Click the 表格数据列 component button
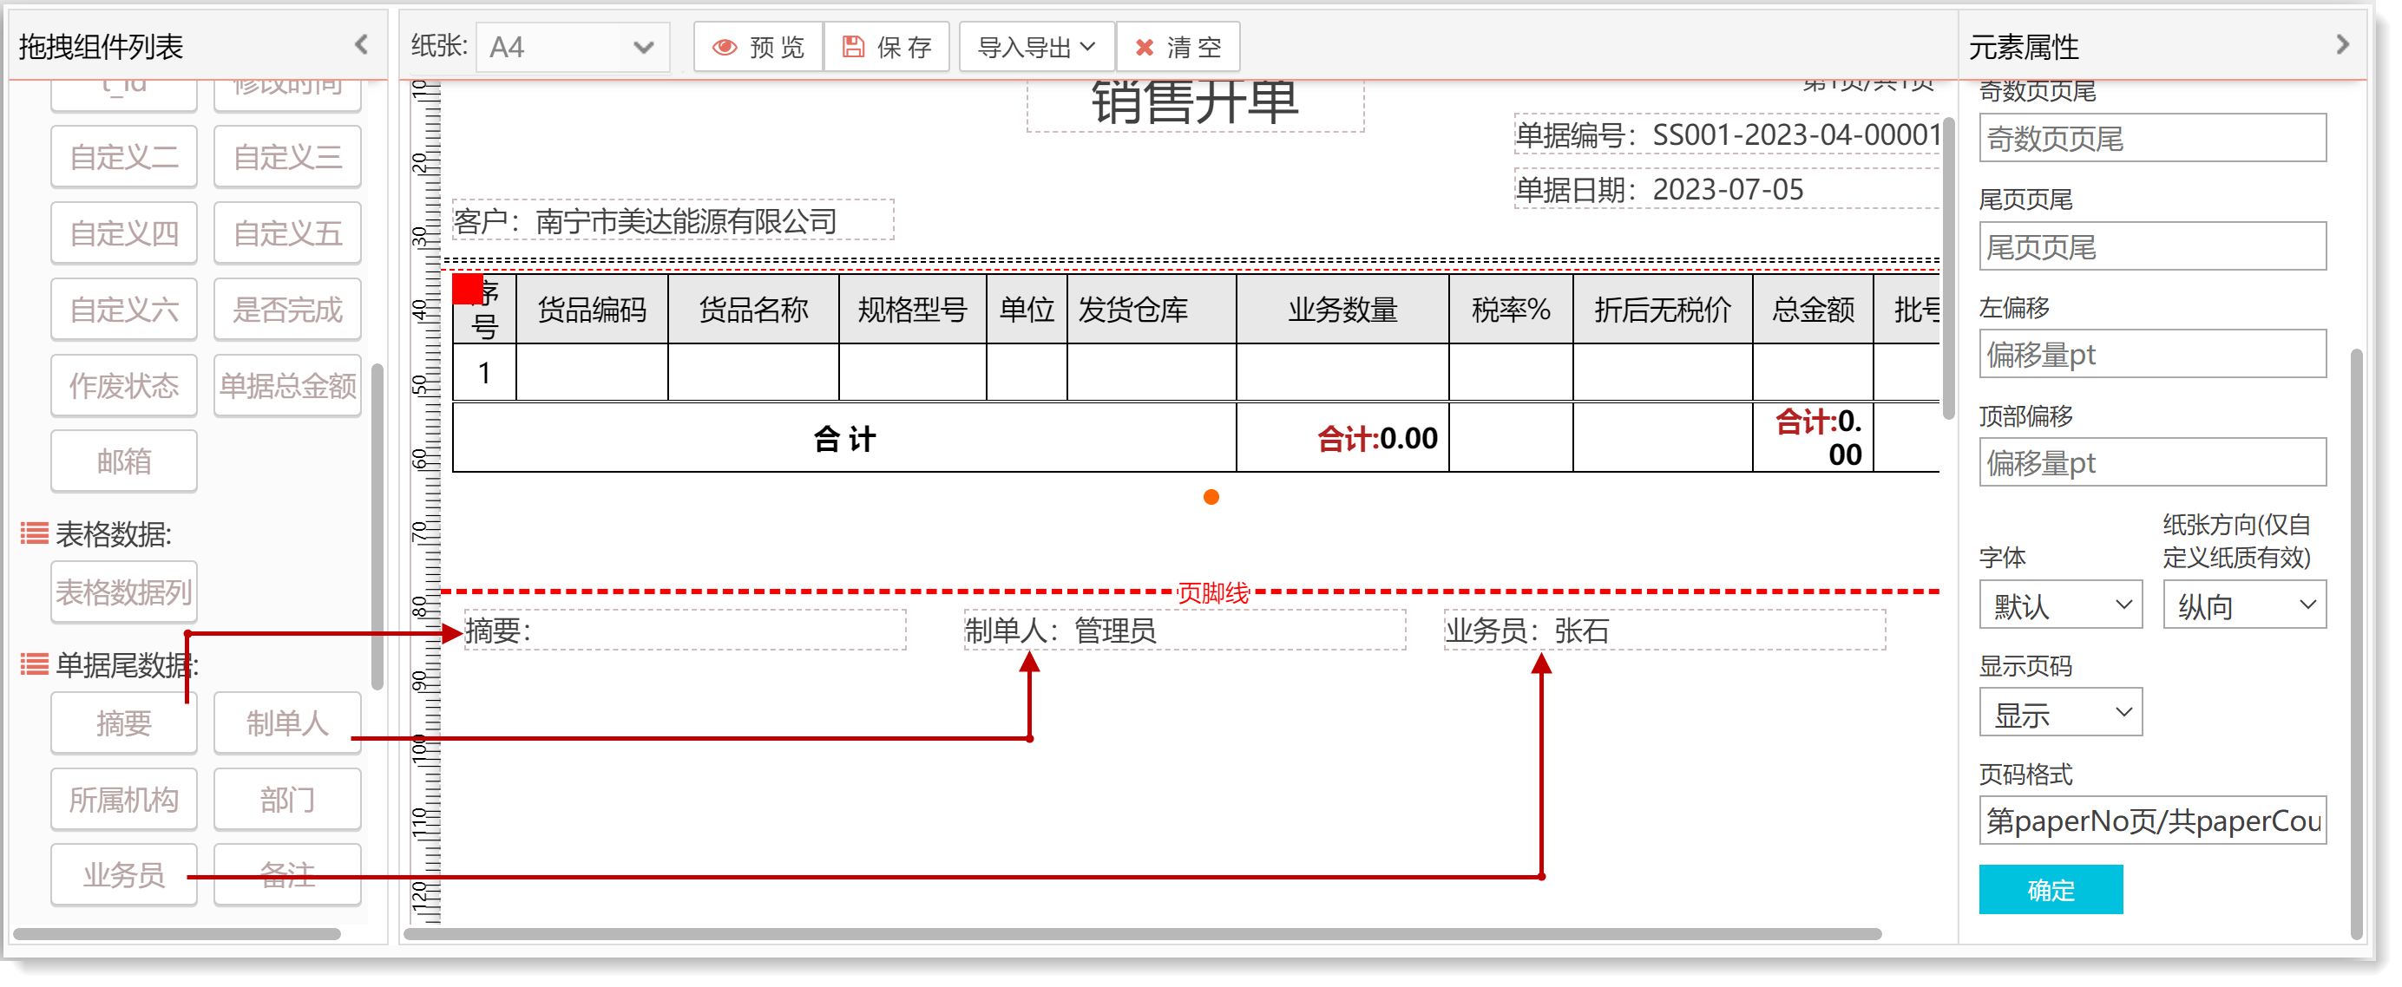This screenshot has width=2402, height=987. 124,591
